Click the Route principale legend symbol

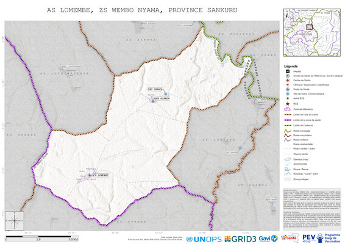[x=287, y=131]
